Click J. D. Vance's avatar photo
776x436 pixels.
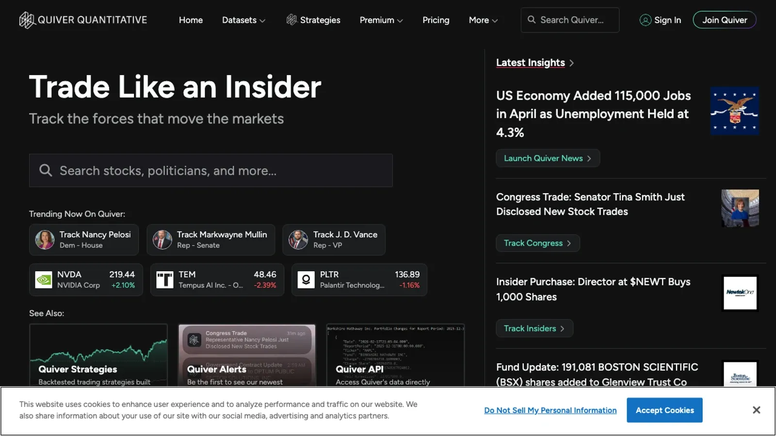(x=298, y=240)
